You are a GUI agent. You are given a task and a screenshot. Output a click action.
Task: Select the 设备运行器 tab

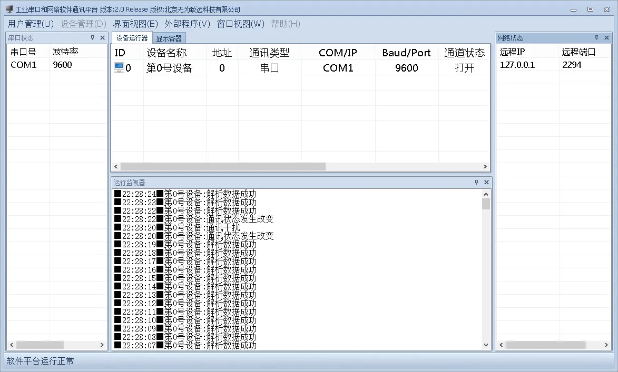click(x=132, y=38)
